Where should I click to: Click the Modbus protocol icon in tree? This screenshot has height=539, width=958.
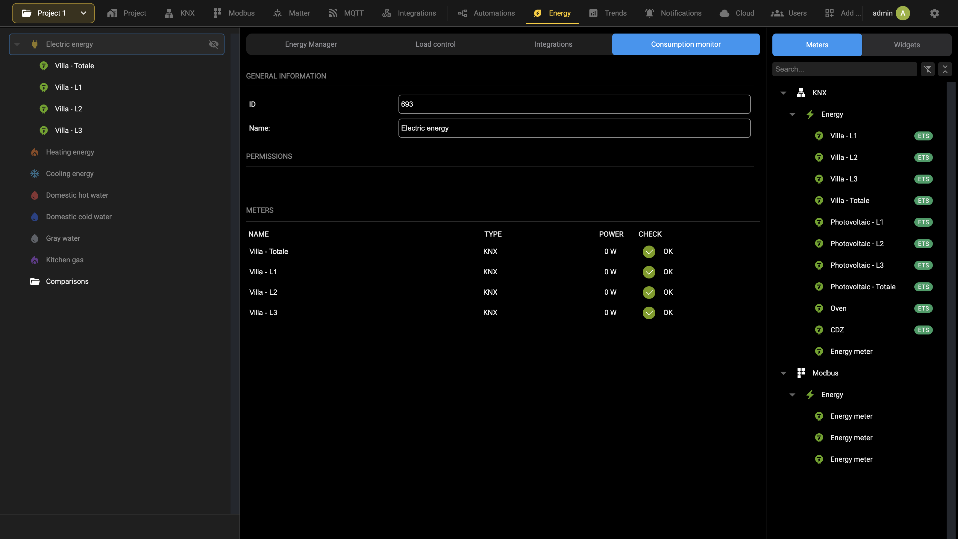pos(801,373)
